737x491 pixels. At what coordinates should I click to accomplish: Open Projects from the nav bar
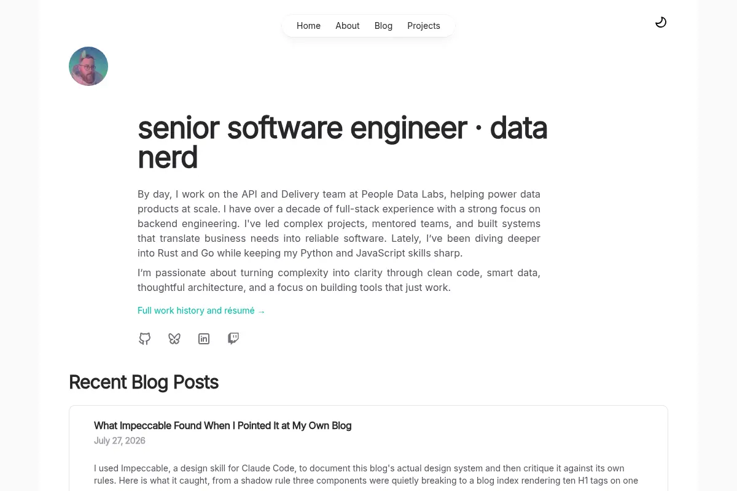[x=424, y=26]
